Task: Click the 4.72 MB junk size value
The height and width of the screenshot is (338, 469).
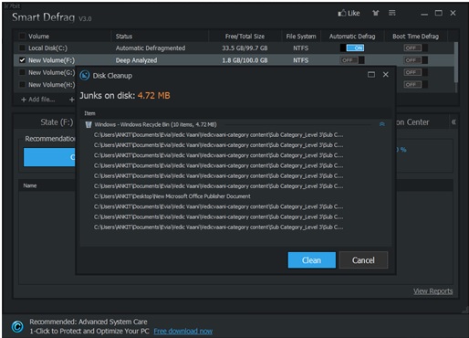Action: pyautogui.click(x=154, y=96)
